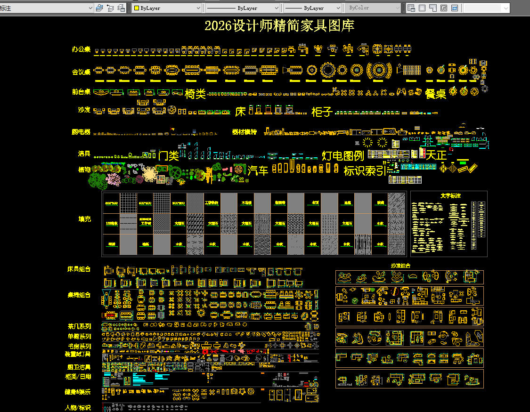Viewport: 530px width, 412px height.
Task: Click the yellow ByLayer color swatch
Action: click(x=137, y=8)
